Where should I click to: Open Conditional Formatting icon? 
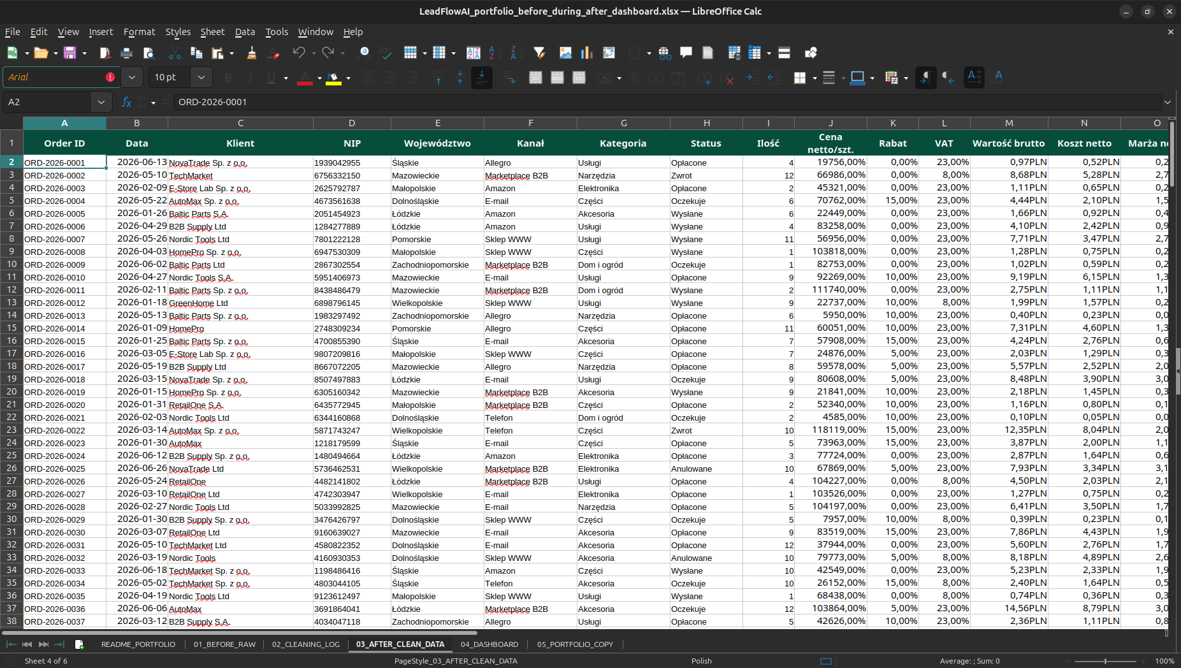click(892, 78)
